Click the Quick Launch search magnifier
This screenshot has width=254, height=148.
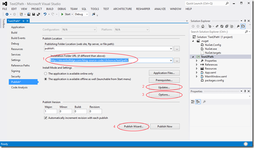coord(227,4)
